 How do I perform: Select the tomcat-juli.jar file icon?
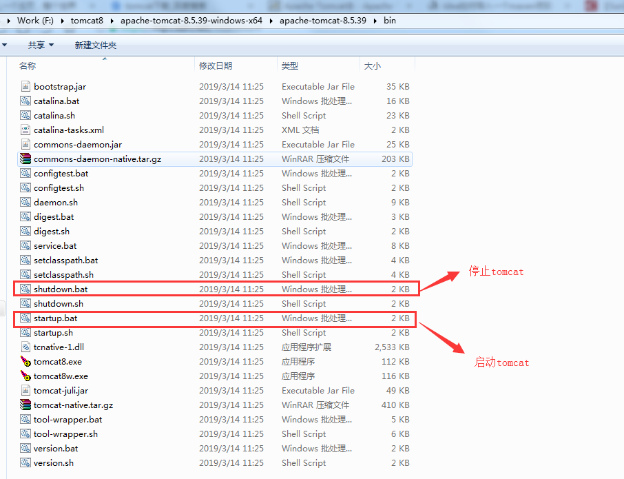coord(25,390)
